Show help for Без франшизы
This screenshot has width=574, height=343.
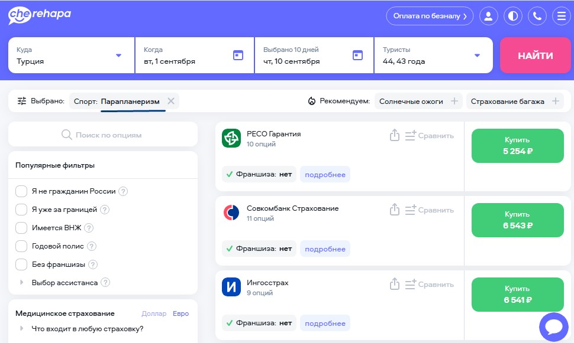tap(93, 264)
